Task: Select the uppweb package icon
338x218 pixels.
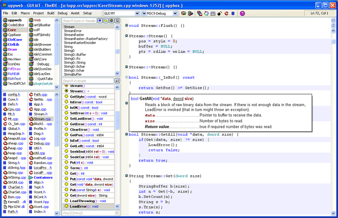Action: click(5, 20)
